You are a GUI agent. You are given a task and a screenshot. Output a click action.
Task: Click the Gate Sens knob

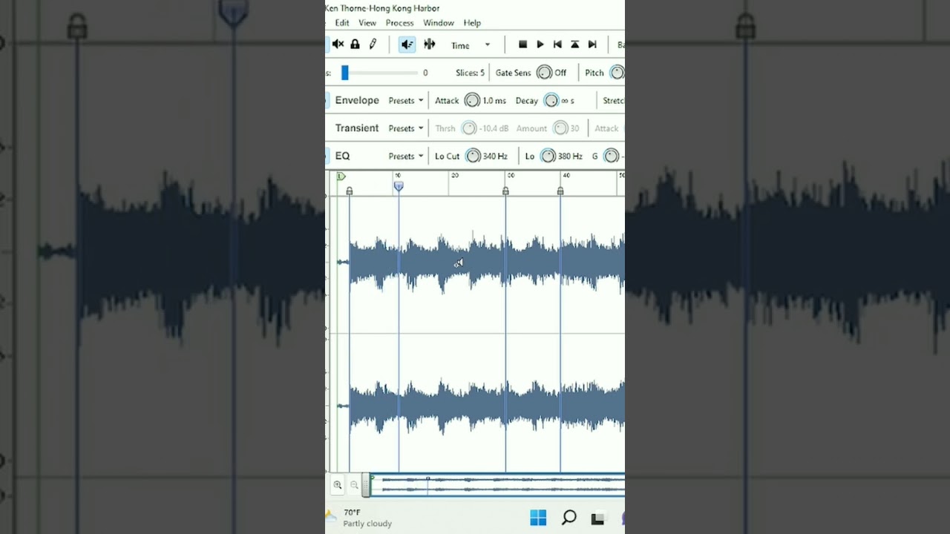pos(544,73)
